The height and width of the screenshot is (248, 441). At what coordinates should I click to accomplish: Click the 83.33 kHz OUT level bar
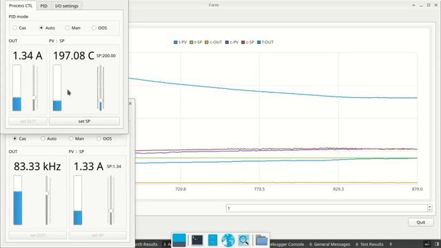[x=18, y=200]
